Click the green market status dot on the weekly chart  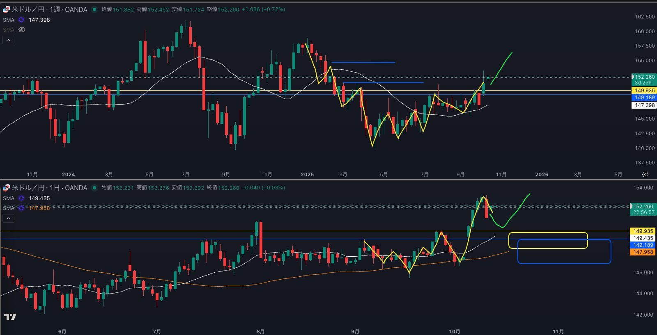click(x=94, y=9)
